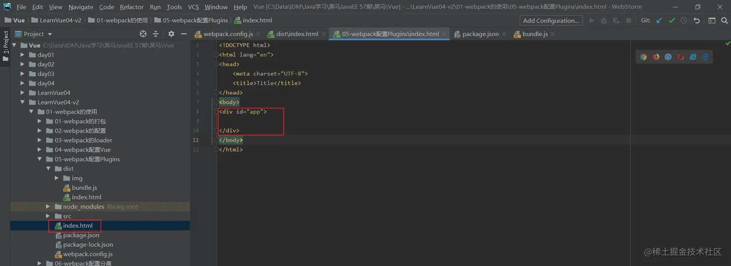Viewport: 731px width, 266px height.
Task: Open the Navigate menu
Action: 81,7
